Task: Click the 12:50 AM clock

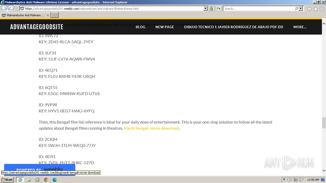Action: 313,180
